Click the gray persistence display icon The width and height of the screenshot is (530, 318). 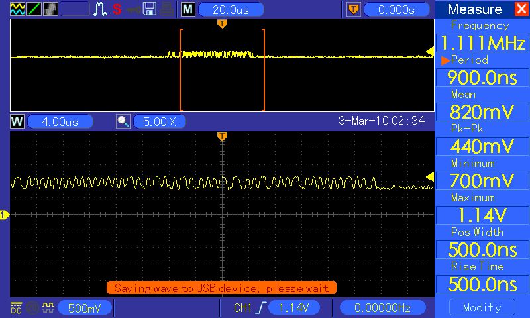point(50,9)
